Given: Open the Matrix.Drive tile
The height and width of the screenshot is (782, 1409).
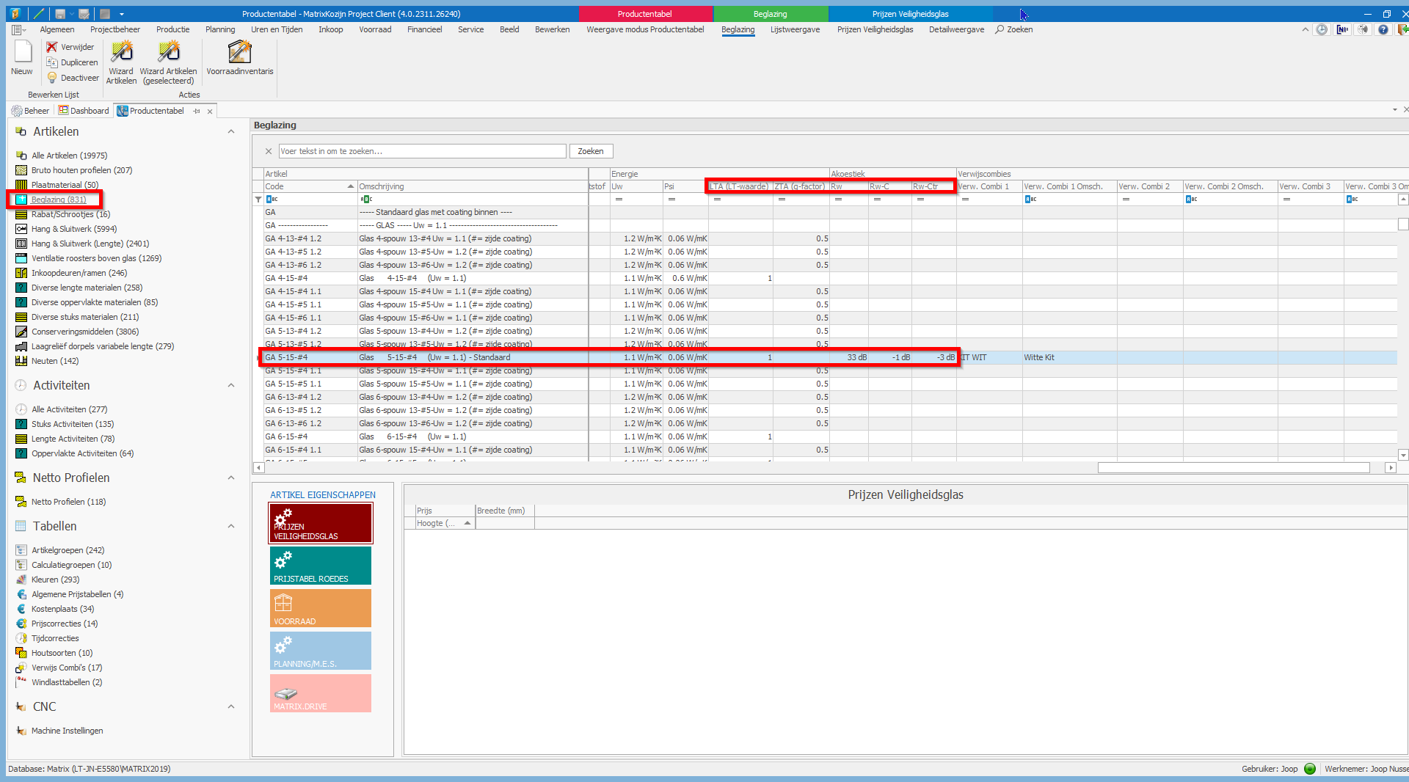Looking at the screenshot, I should tap(321, 693).
